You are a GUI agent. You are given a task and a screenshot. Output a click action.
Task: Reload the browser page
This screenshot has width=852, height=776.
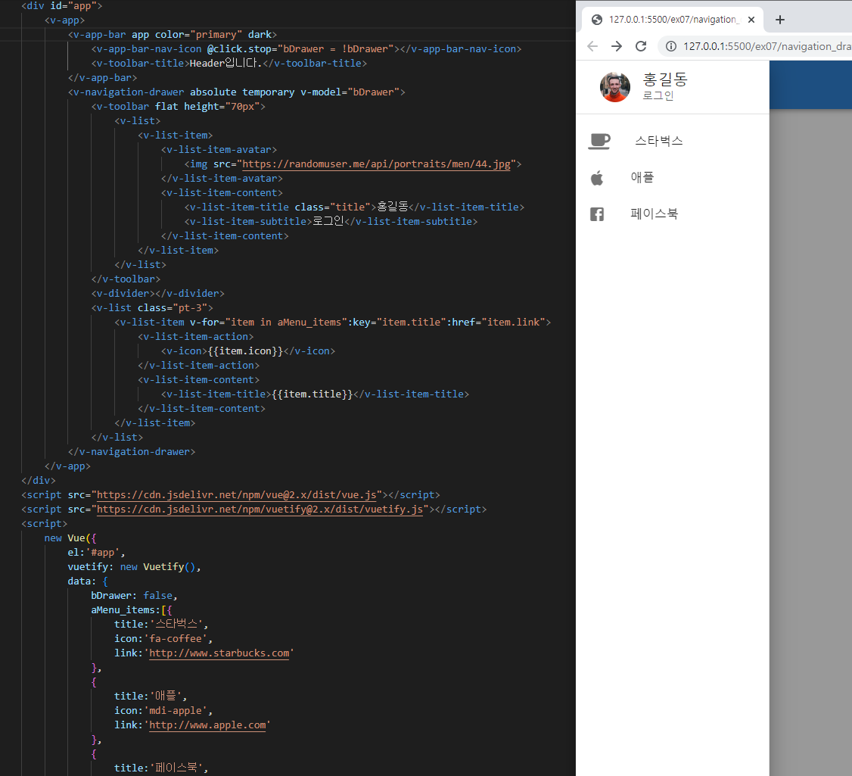[641, 46]
